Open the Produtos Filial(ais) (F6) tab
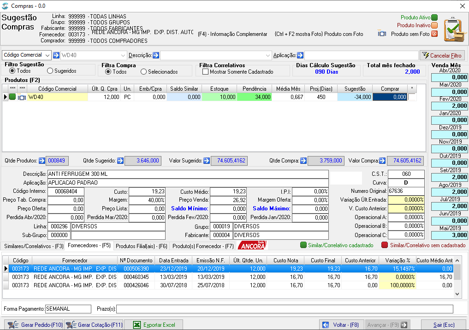The height and width of the screenshot is (330, 469). click(x=142, y=246)
